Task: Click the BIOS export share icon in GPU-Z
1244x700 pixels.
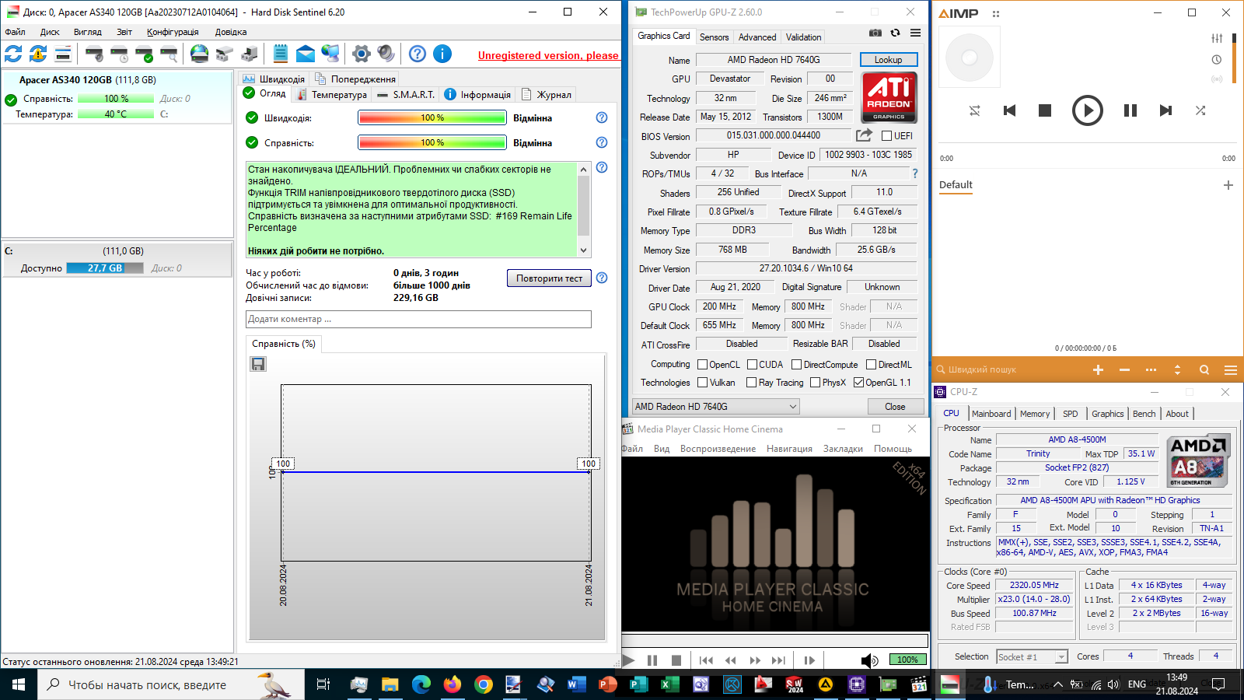Action: tap(865, 135)
